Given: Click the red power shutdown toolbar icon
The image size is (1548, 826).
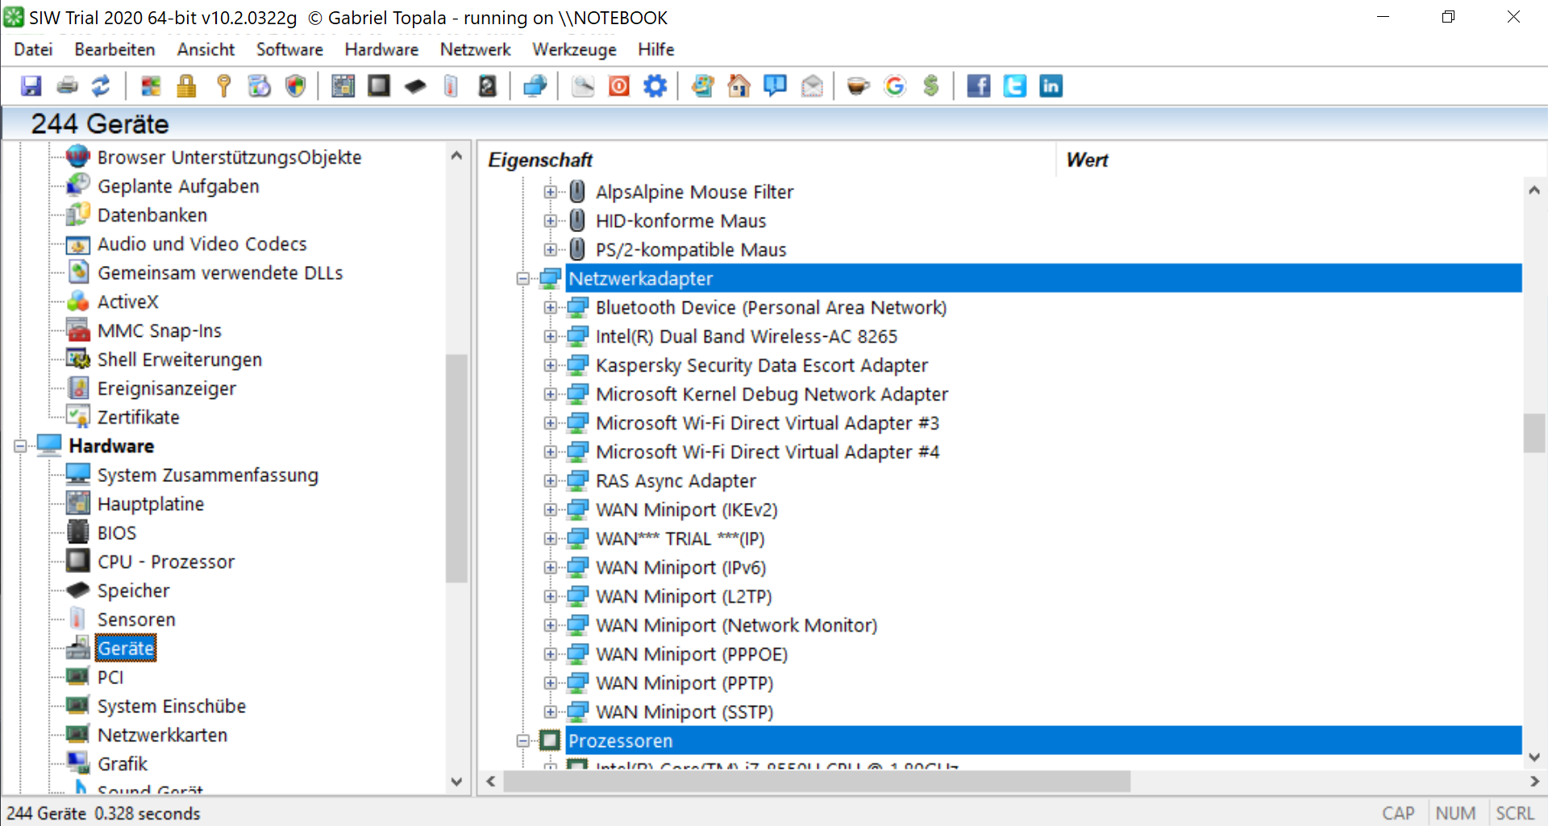Looking at the screenshot, I should click(619, 86).
